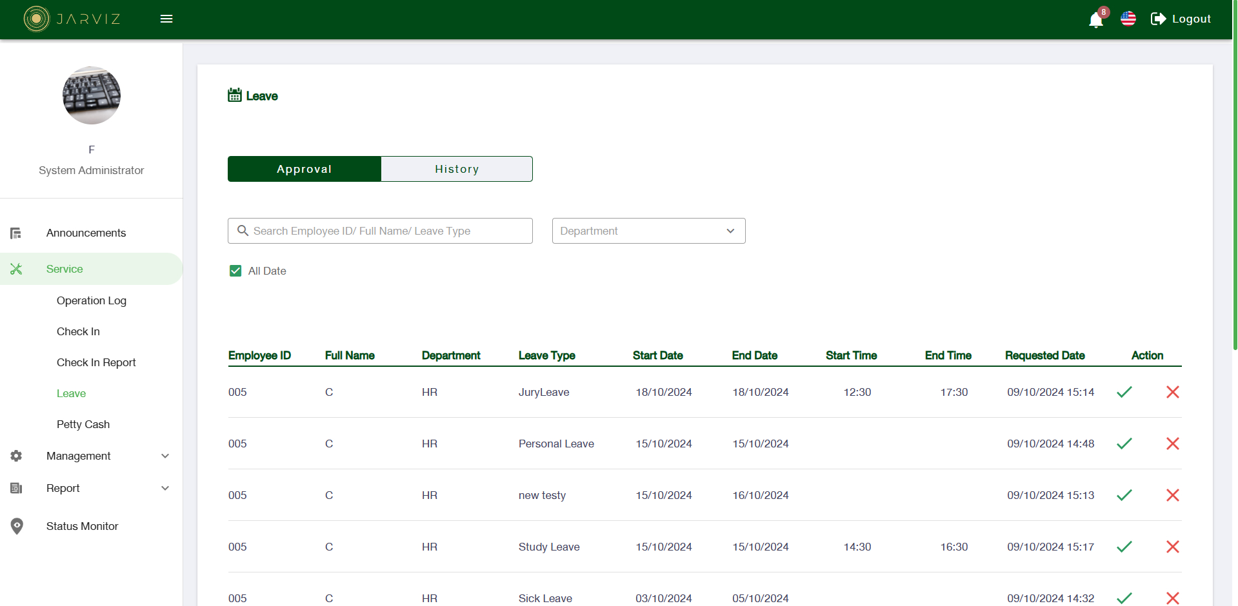Select the Announcements sidebar icon
Image resolution: width=1238 pixels, height=606 pixels.
coord(15,233)
